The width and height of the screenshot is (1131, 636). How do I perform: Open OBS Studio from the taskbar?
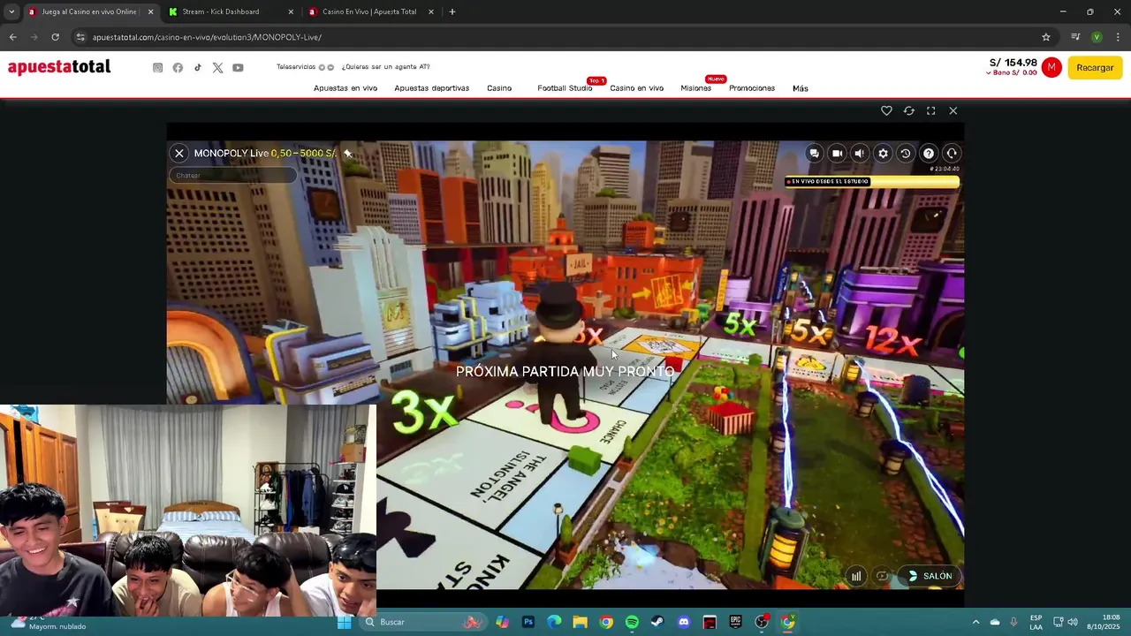point(762,622)
